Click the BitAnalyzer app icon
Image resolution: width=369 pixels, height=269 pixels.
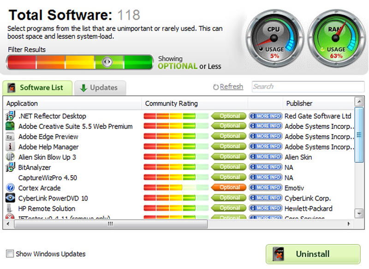coord(10,167)
